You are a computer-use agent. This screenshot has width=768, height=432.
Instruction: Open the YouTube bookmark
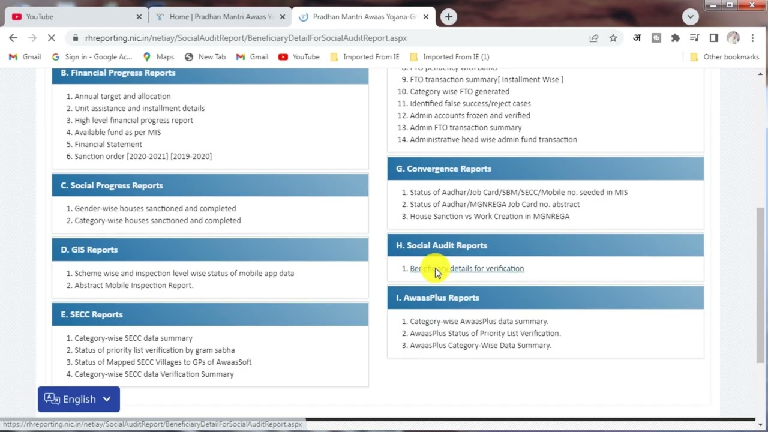(299, 57)
